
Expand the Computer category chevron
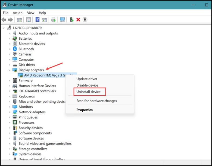pyautogui.click(x=9, y=59)
